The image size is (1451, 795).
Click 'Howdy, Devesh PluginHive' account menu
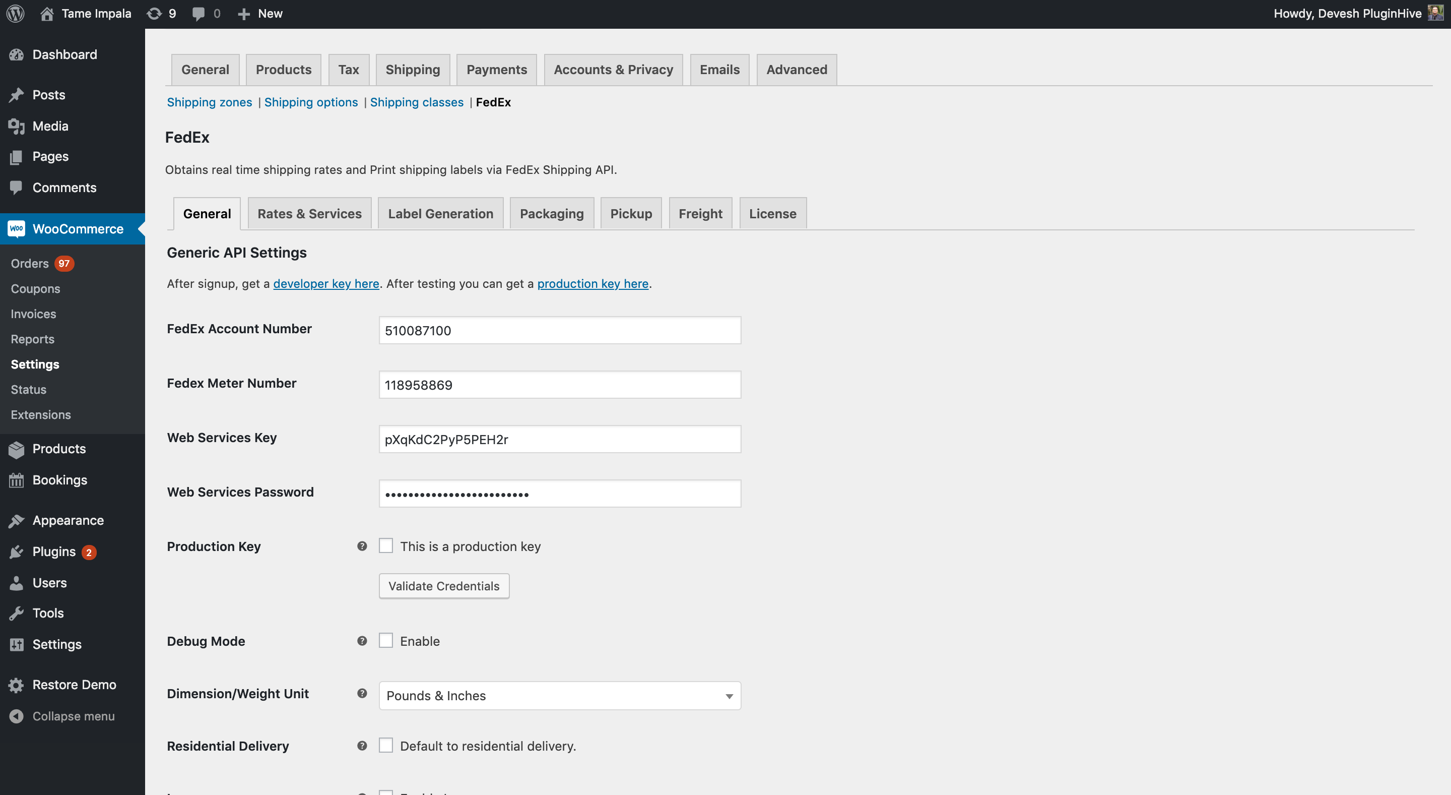1347,14
